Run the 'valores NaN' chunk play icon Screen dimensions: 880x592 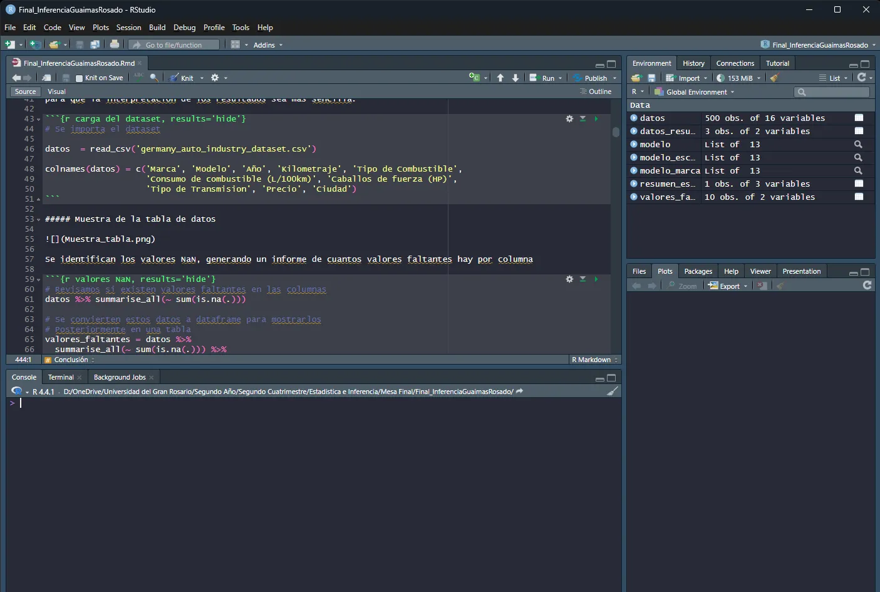coord(596,279)
